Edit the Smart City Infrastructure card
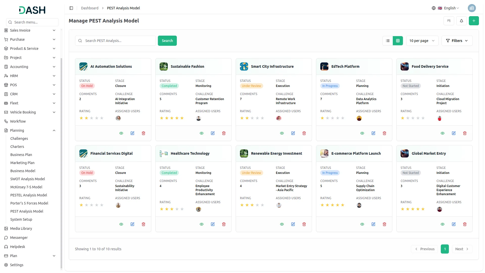The width and height of the screenshot is (485, 273). click(x=293, y=133)
